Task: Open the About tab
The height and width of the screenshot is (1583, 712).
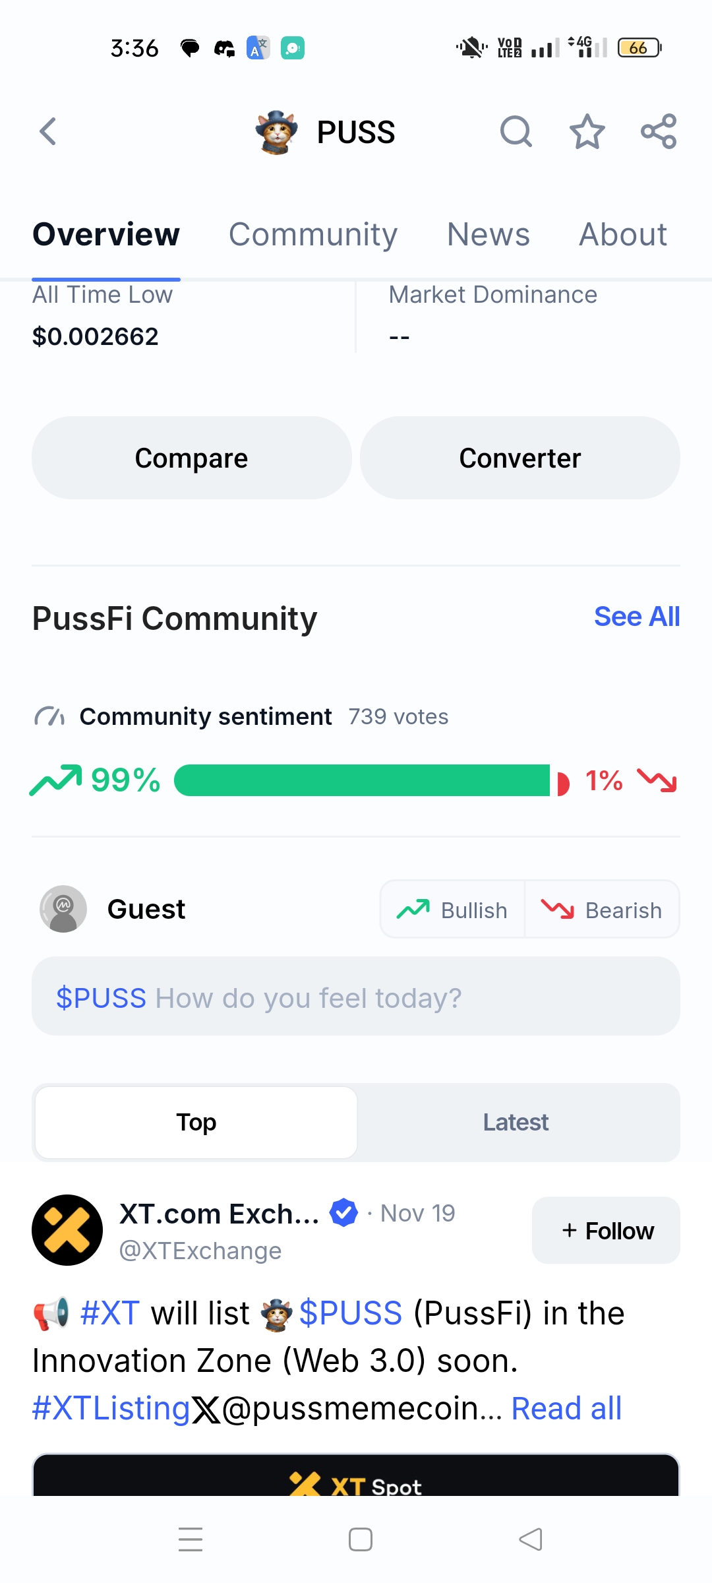Action: 623,235
